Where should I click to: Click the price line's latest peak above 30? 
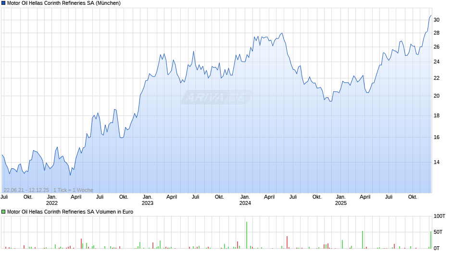click(x=431, y=15)
